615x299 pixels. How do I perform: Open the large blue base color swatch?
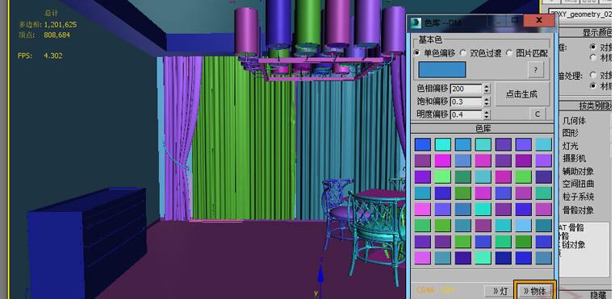click(x=442, y=70)
